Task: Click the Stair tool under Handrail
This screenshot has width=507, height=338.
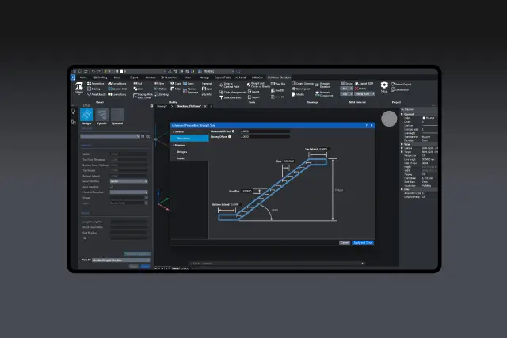Action: tap(207, 89)
